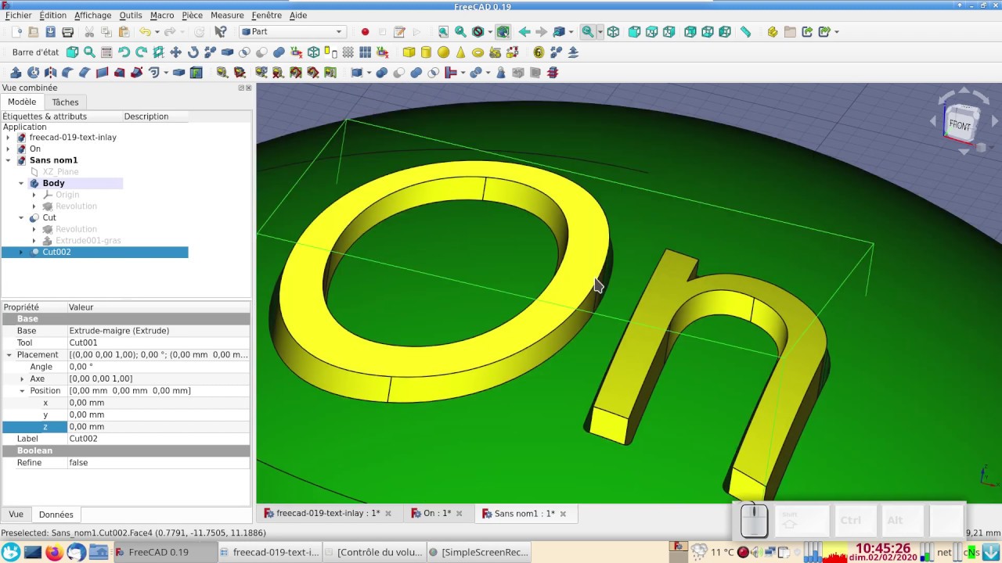The height and width of the screenshot is (563, 1002).
Task: Open the Affichage menu
Action: point(93,15)
